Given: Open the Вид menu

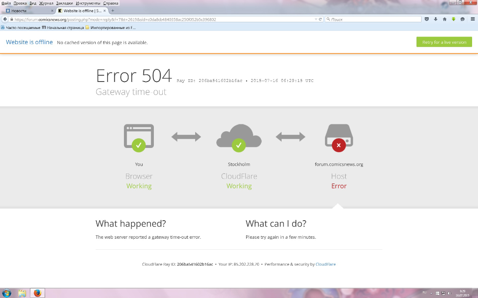Looking at the screenshot, I should pos(33,3).
